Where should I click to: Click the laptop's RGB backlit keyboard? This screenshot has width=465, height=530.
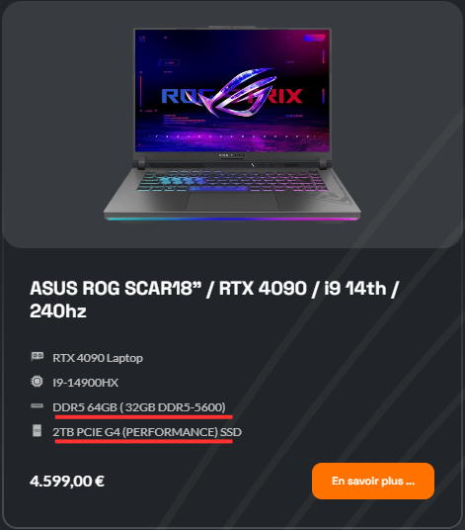click(x=232, y=181)
